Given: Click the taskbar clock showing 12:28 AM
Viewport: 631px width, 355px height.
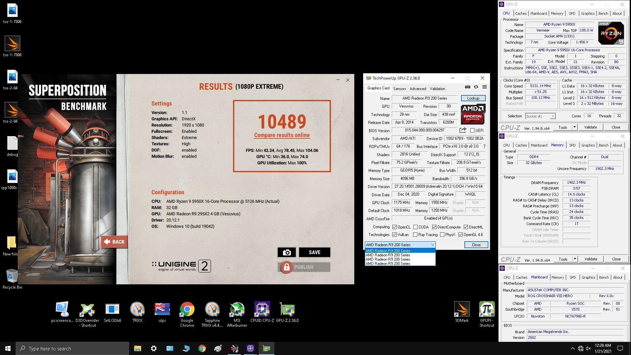Looking at the screenshot, I should pyautogui.click(x=603, y=348).
